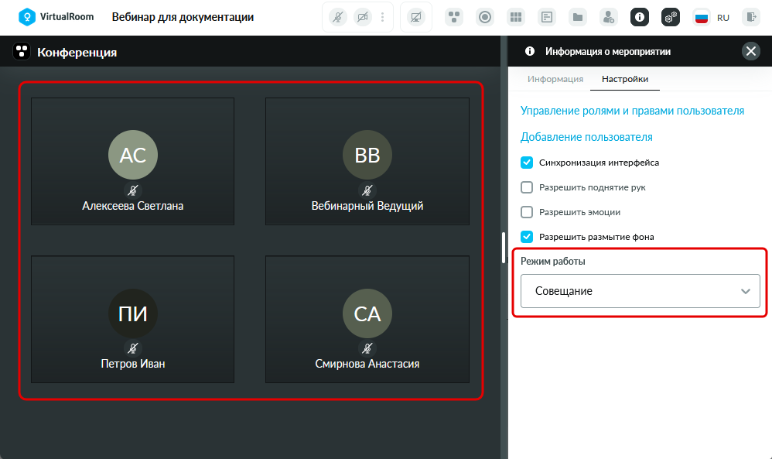Click the ПИ avatar of Петров Иван
This screenshot has height=459, width=772.
coord(133,313)
